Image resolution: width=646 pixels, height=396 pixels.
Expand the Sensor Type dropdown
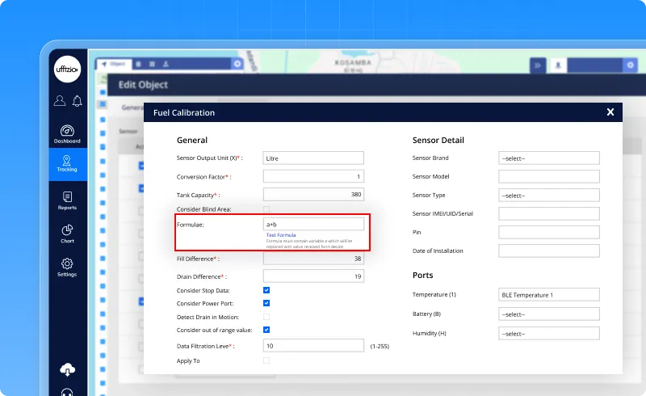pyautogui.click(x=548, y=196)
